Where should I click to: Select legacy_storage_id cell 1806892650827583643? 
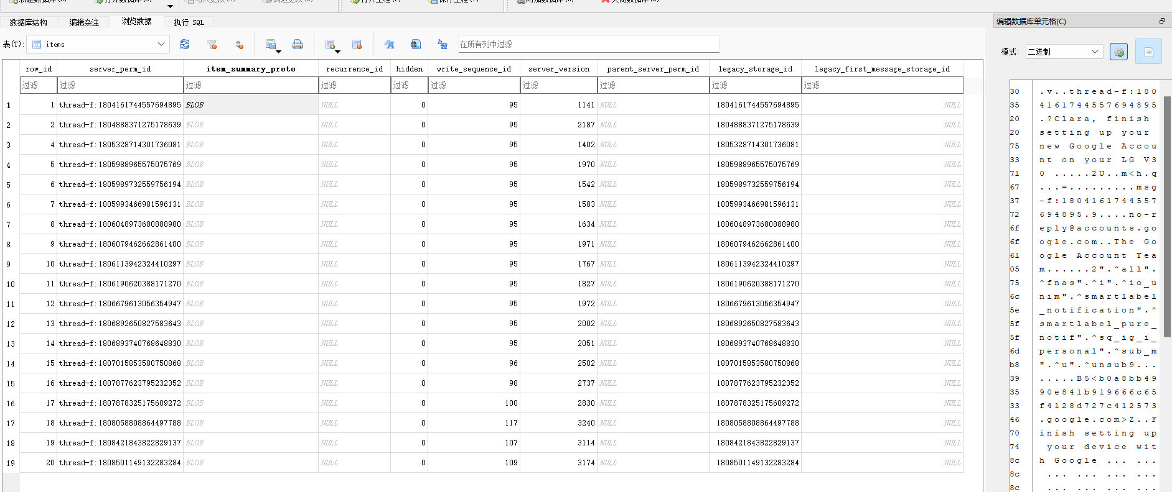click(756, 324)
